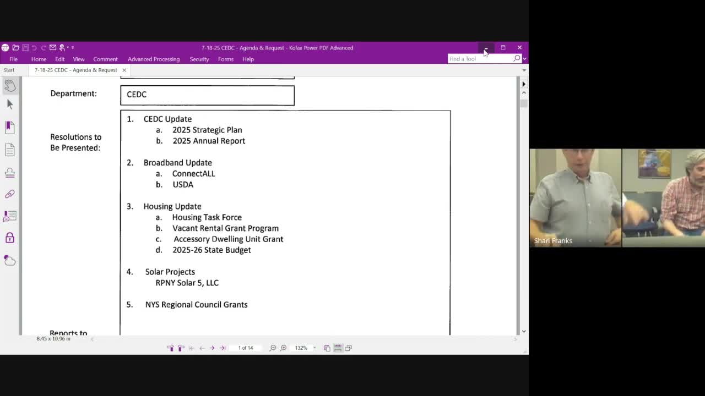Open the Bookmarks panel in sidebar
Screen dimensions: 705x396
click(9, 127)
